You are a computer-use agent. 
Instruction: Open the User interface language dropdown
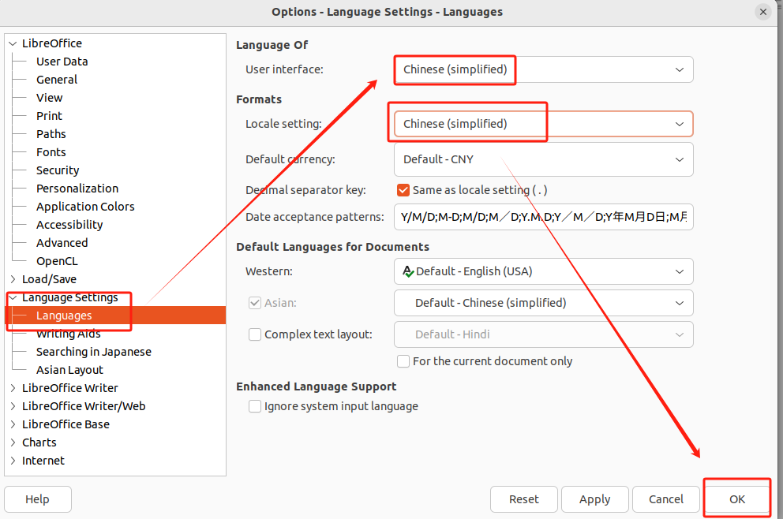tap(543, 69)
